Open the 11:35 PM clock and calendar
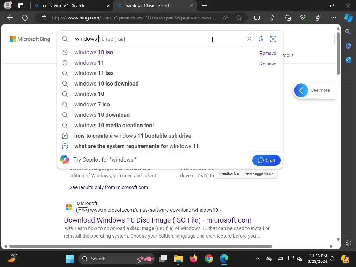 pyautogui.click(x=318, y=259)
